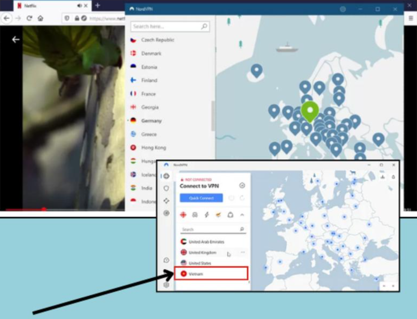Select red crosshair specialty server icon
The height and width of the screenshot is (319, 417).
point(183,215)
